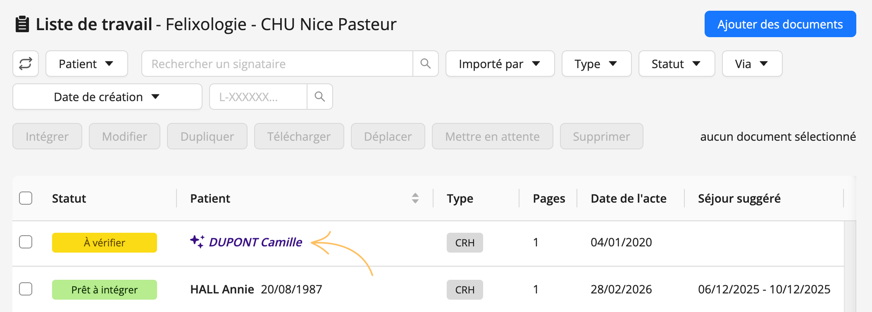Open the Via filter menu
Viewport: 872px width, 312px height.
752,64
